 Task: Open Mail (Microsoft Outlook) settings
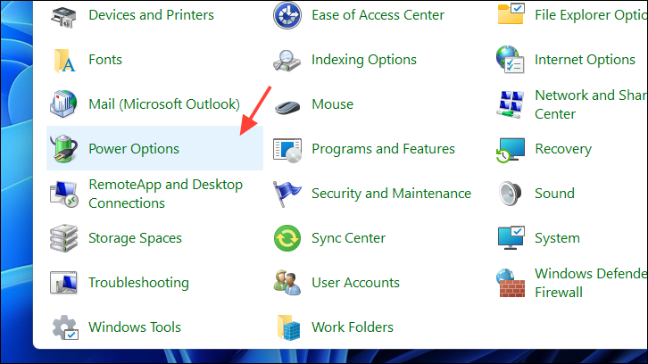[x=163, y=104]
